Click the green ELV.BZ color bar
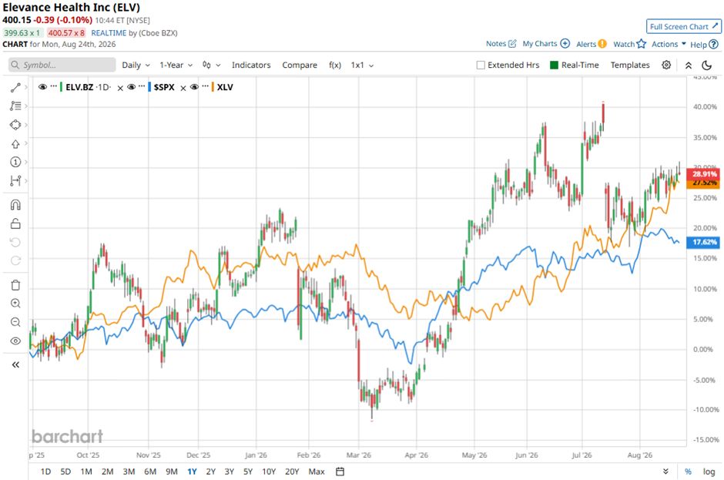This screenshot has height=480, width=724. coord(61,87)
